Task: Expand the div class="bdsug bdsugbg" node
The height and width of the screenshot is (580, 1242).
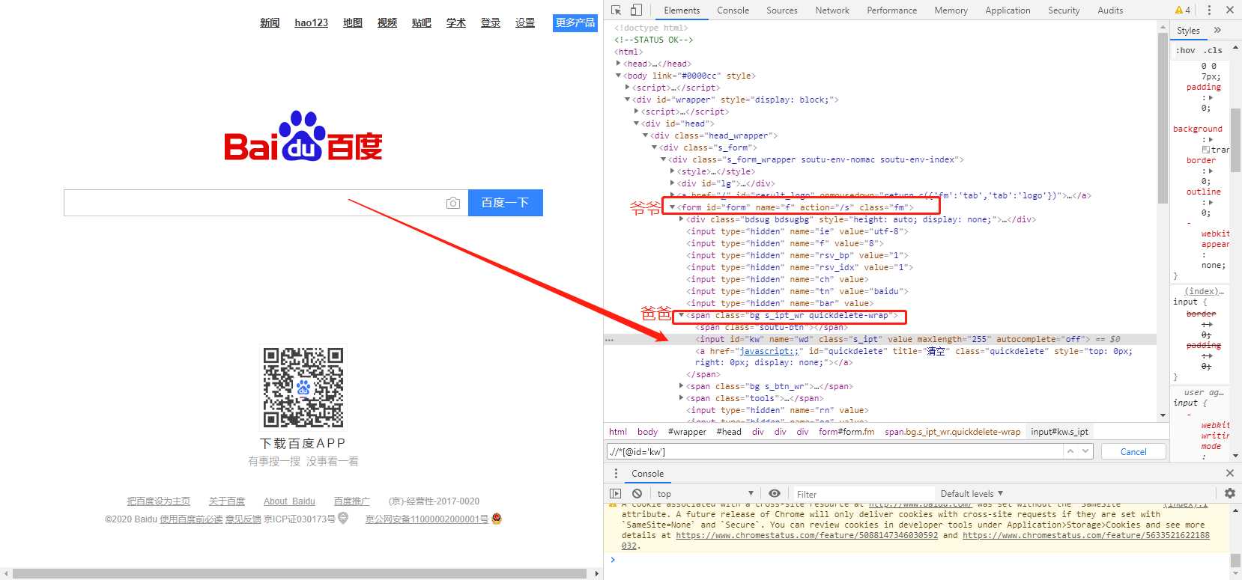Action: pos(681,219)
